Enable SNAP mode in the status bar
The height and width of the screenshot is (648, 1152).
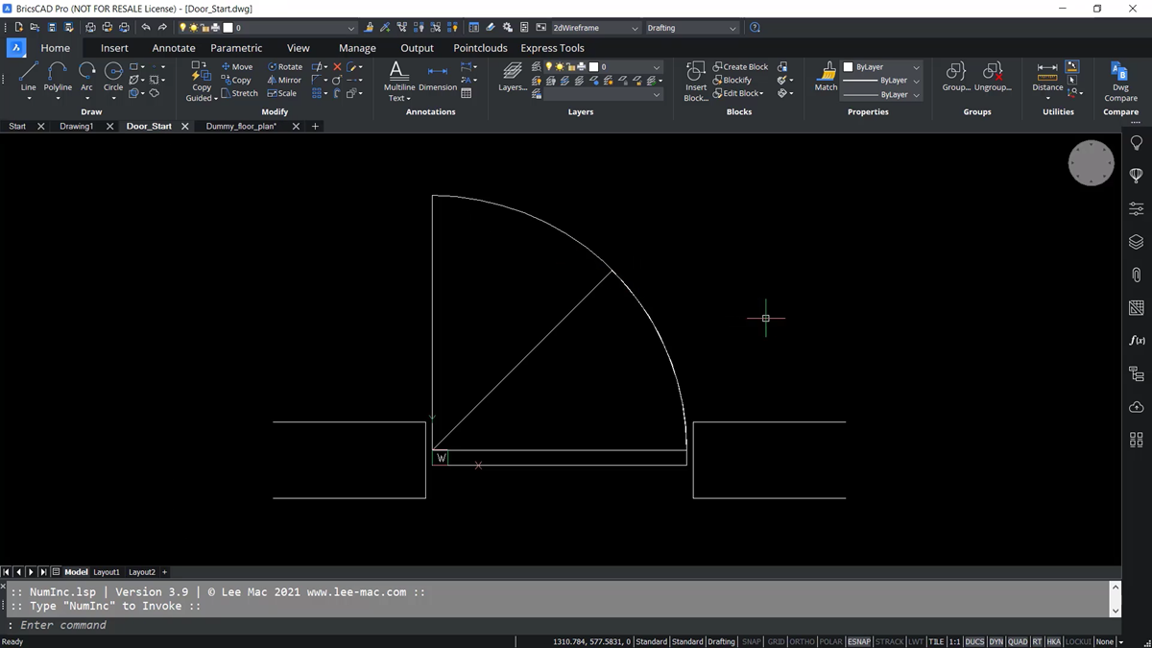(x=751, y=641)
